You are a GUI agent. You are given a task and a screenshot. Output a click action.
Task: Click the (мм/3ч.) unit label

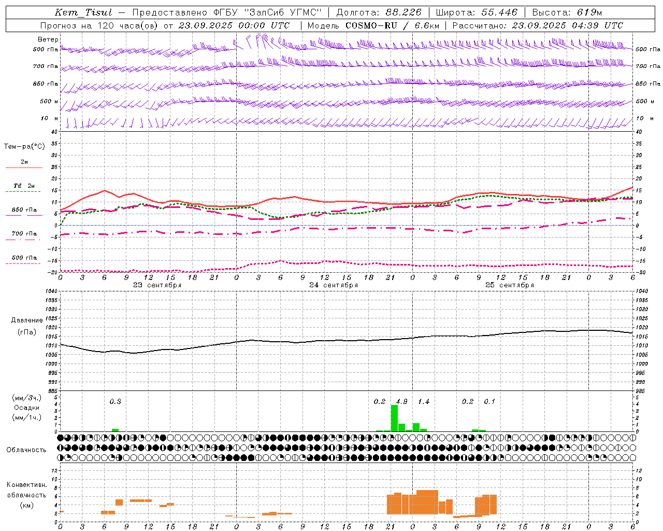click(x=27, y=398)
